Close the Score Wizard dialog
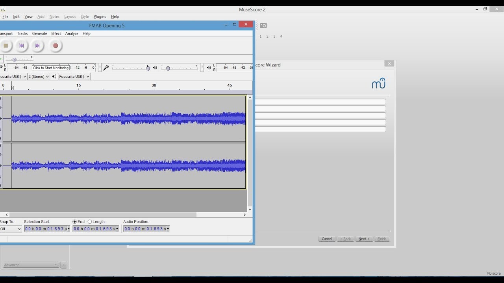The height and width of the screenshot is (283, 504). click(x=389, y=64)
